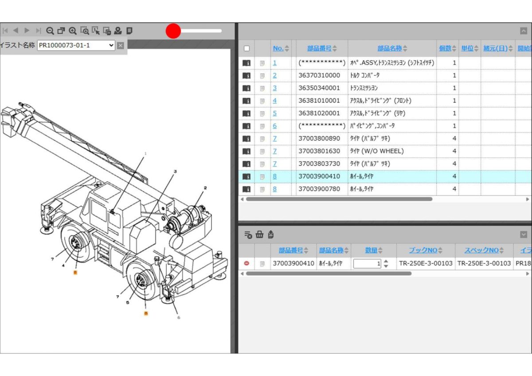
Task: Go to previous illustration page
Action: point(16,31)
